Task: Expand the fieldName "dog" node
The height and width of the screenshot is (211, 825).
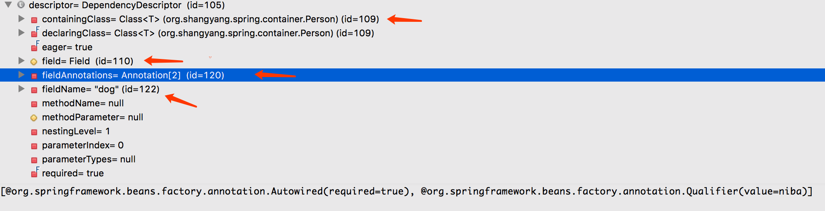Action: (x=21, y=89)
